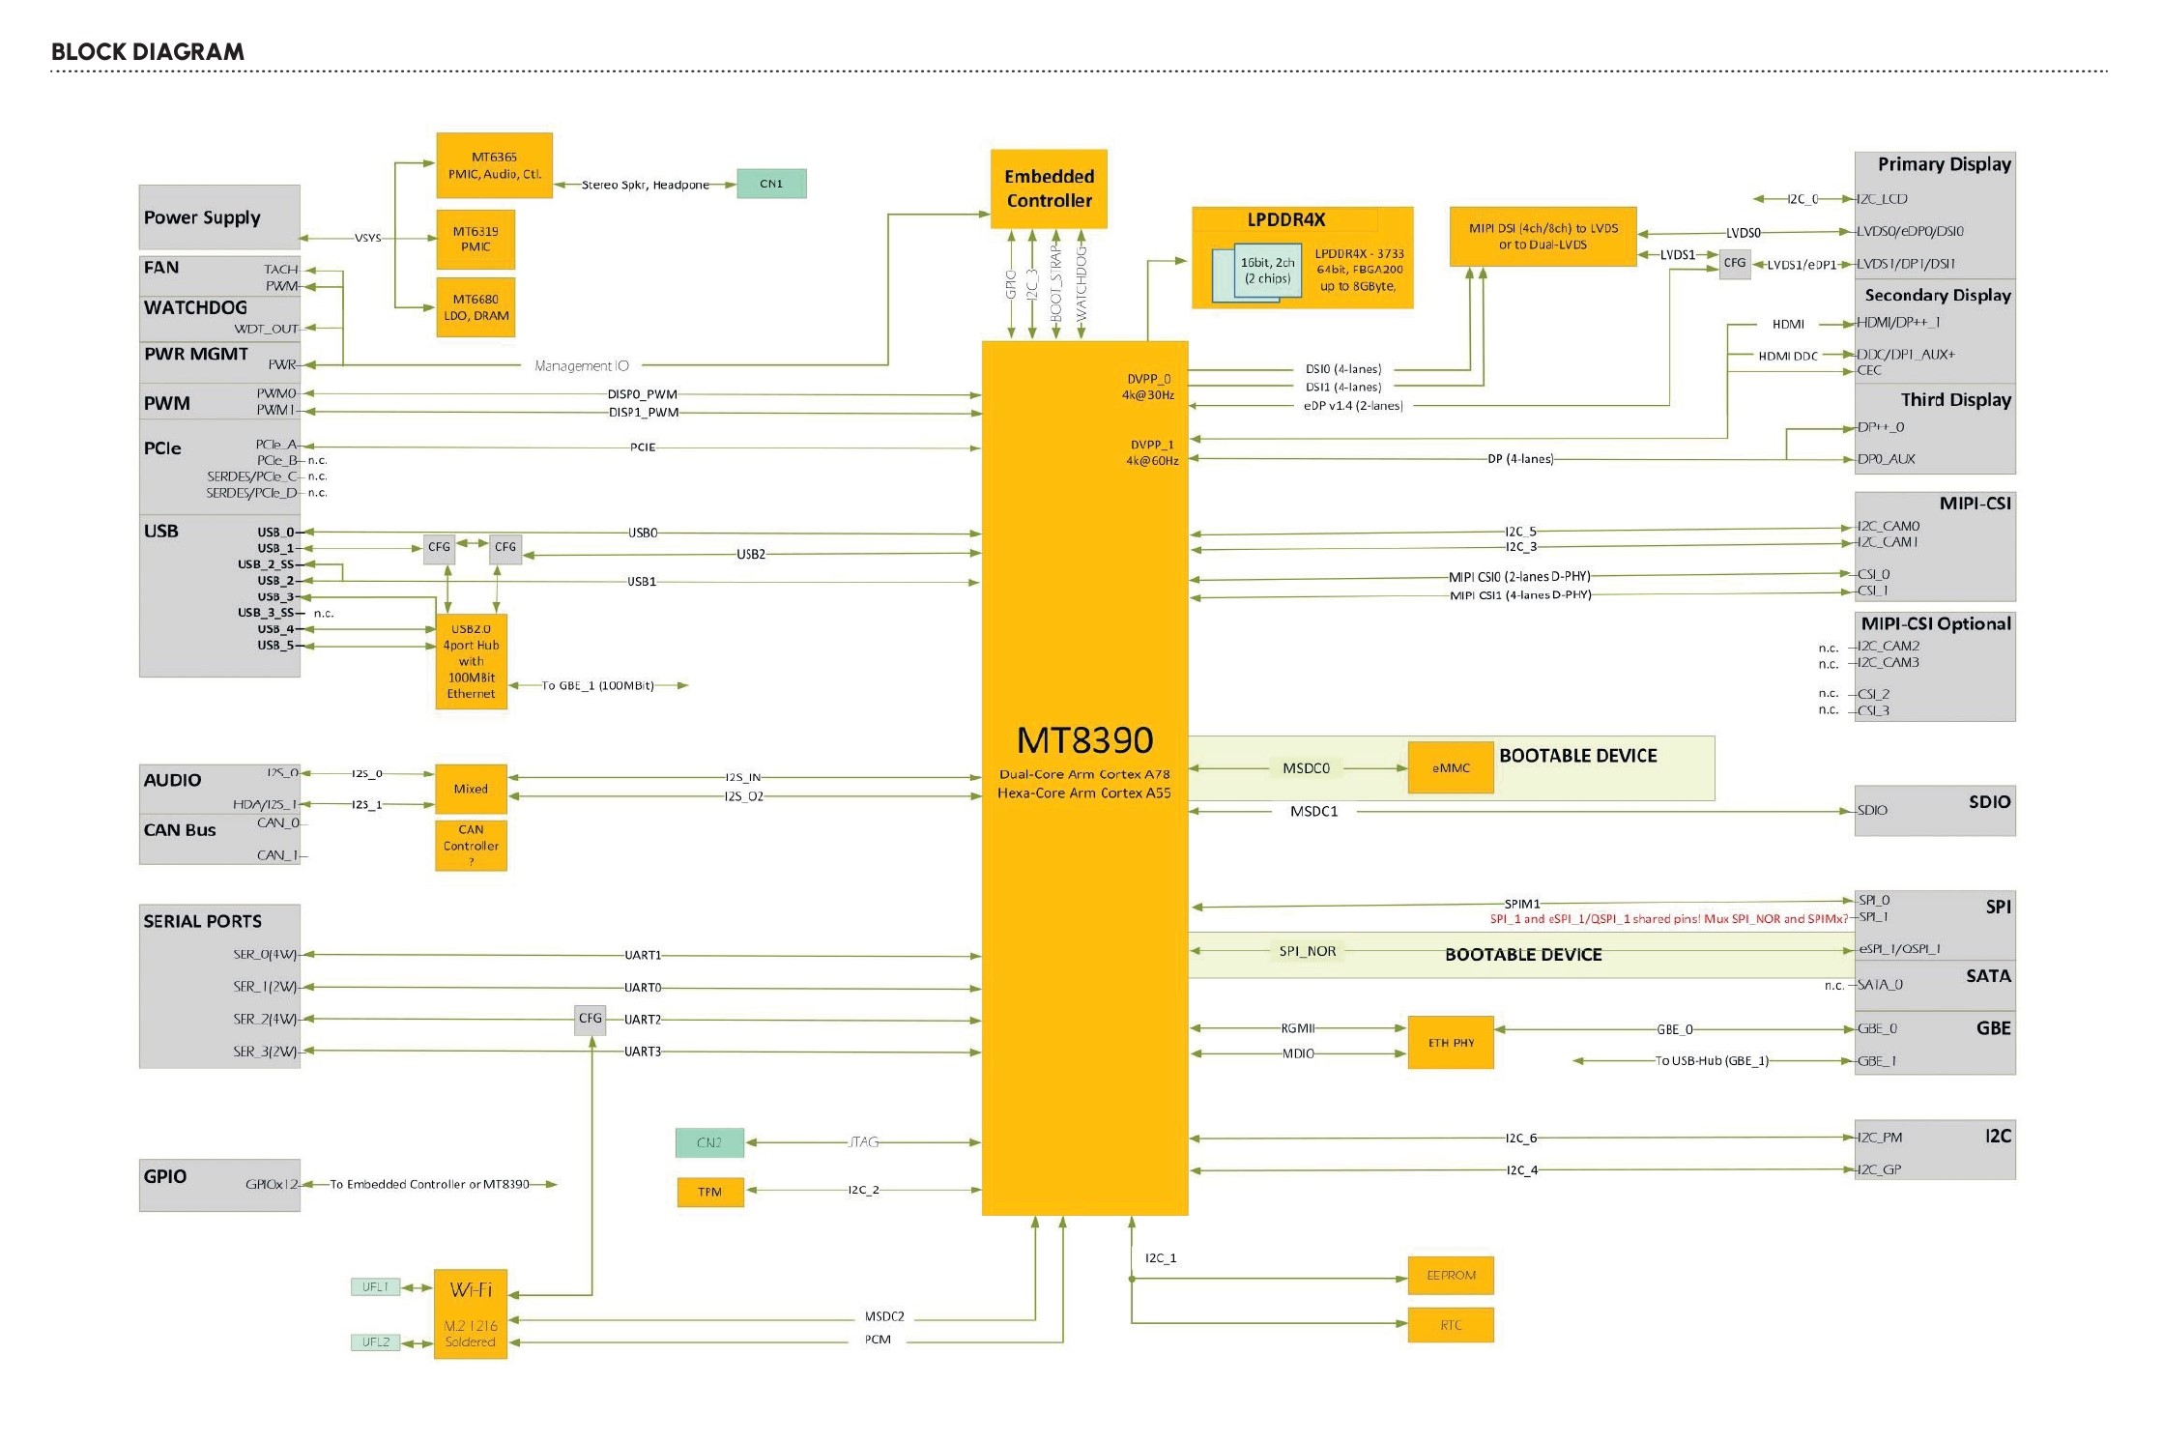Select the eMMC bootable device block
This screenshot has height=1442, width=2163.
pos(1450,767)
